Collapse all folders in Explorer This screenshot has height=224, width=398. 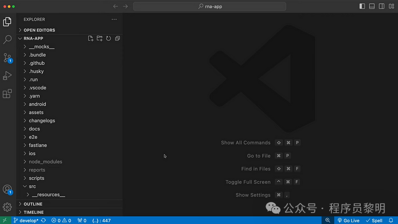coord(117,38)
